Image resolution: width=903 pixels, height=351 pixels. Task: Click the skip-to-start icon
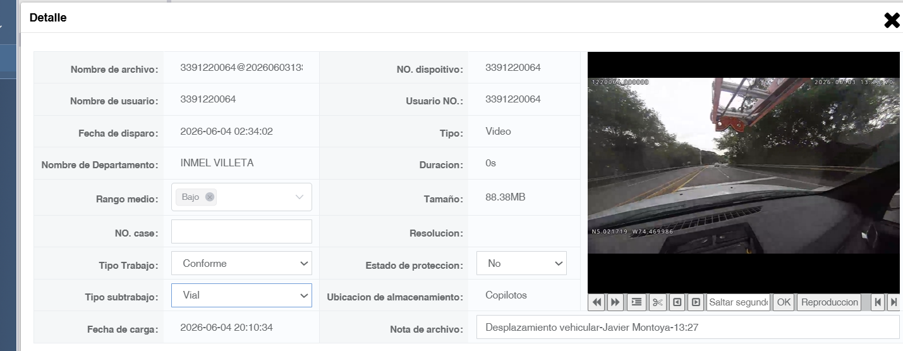point(878,302)
